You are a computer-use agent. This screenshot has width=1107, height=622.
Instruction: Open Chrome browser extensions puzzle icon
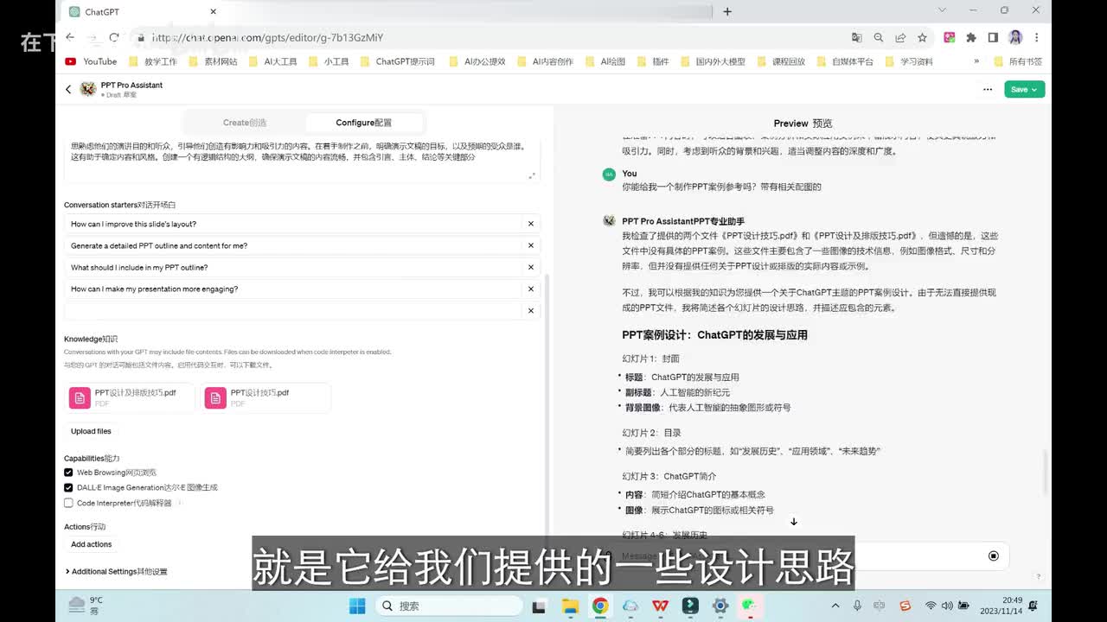pos(970,37)
